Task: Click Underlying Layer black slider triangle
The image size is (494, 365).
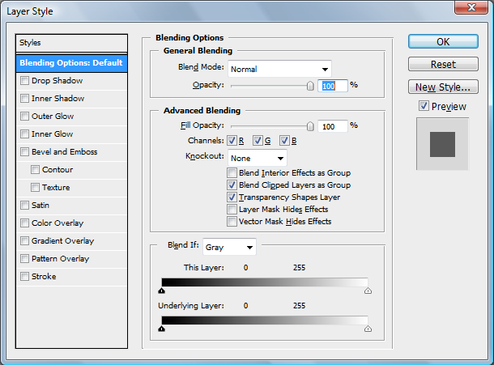Action: (162, 329)
